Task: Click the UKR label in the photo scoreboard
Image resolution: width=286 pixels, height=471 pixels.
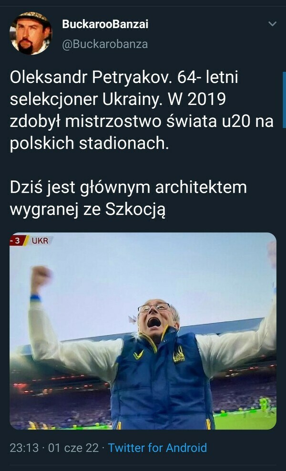Action: [40, 241]
